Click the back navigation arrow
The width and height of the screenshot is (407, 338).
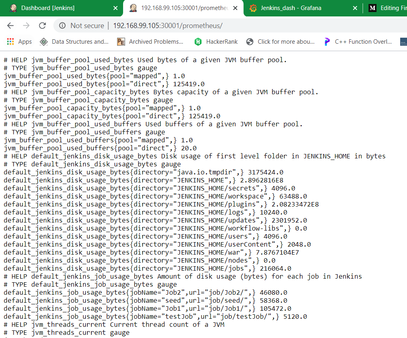coord(10,25)
